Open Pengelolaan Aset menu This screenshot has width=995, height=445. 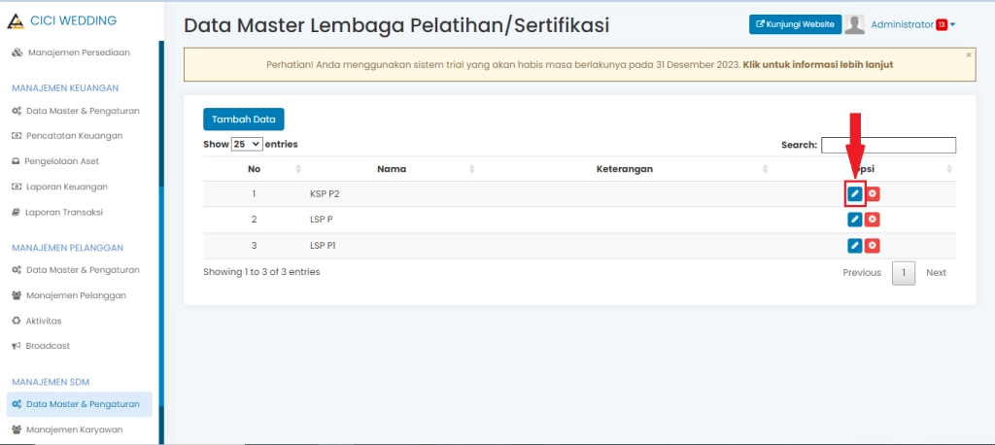pyautogui.click(x=55, y=161)
